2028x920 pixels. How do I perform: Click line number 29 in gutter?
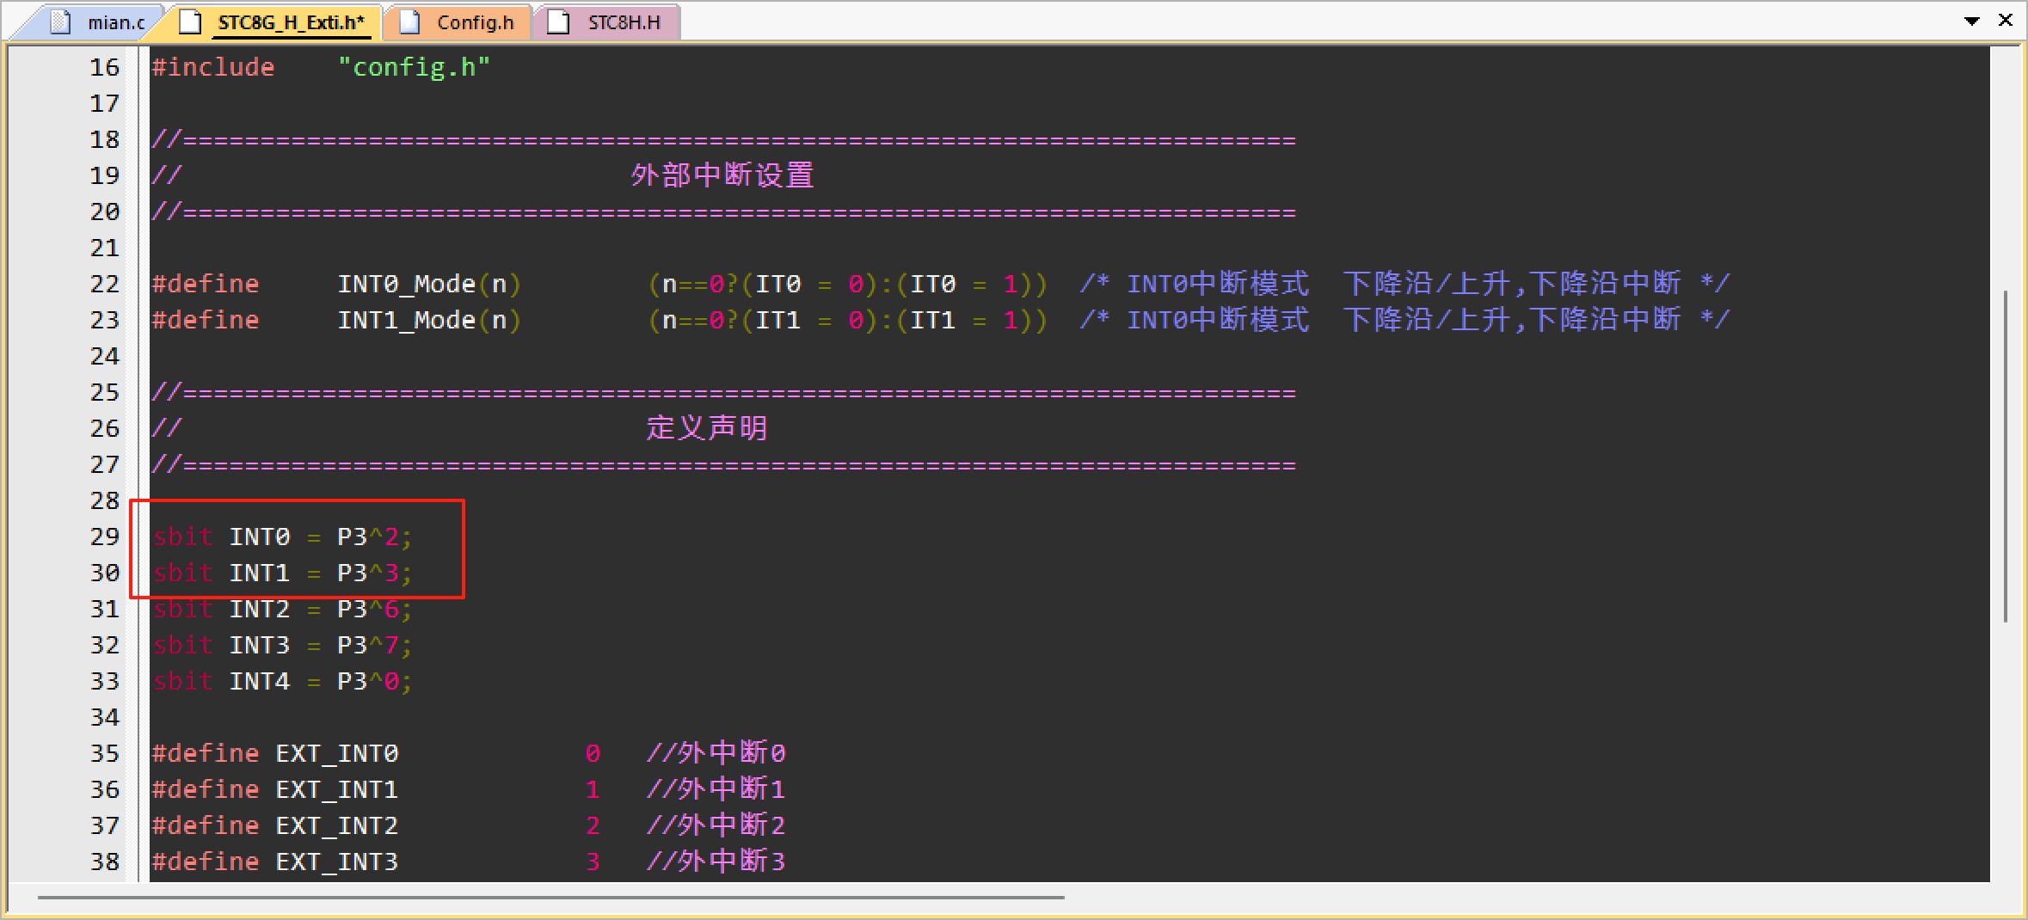click(105, 537)
